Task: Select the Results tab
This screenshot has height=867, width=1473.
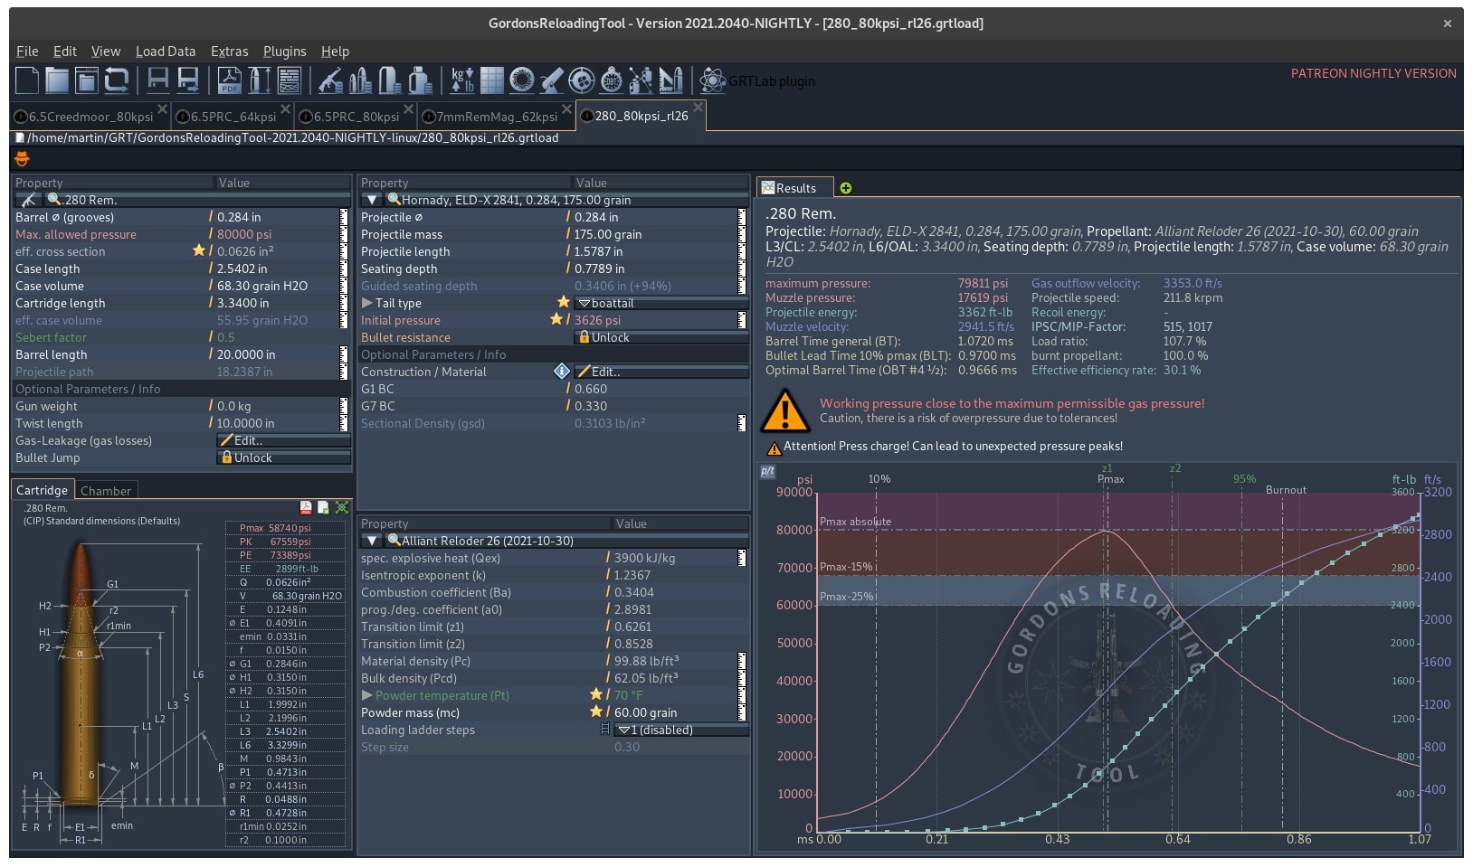Action: coord(795,188)
